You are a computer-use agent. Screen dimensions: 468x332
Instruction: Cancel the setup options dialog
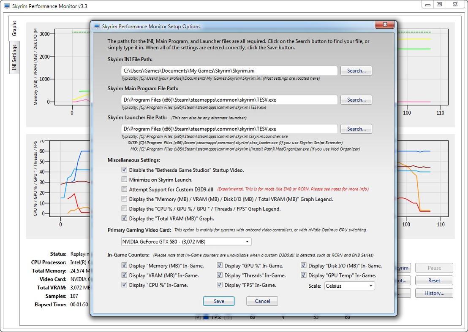[x=262, y=301]
